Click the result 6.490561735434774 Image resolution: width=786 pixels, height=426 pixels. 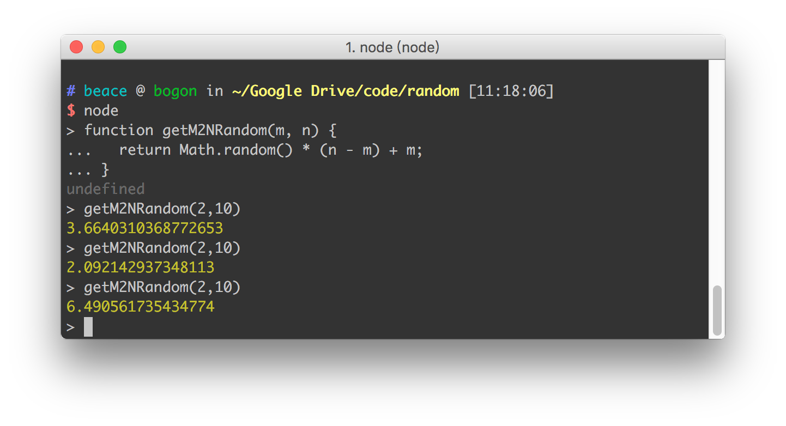pos(141,307)
